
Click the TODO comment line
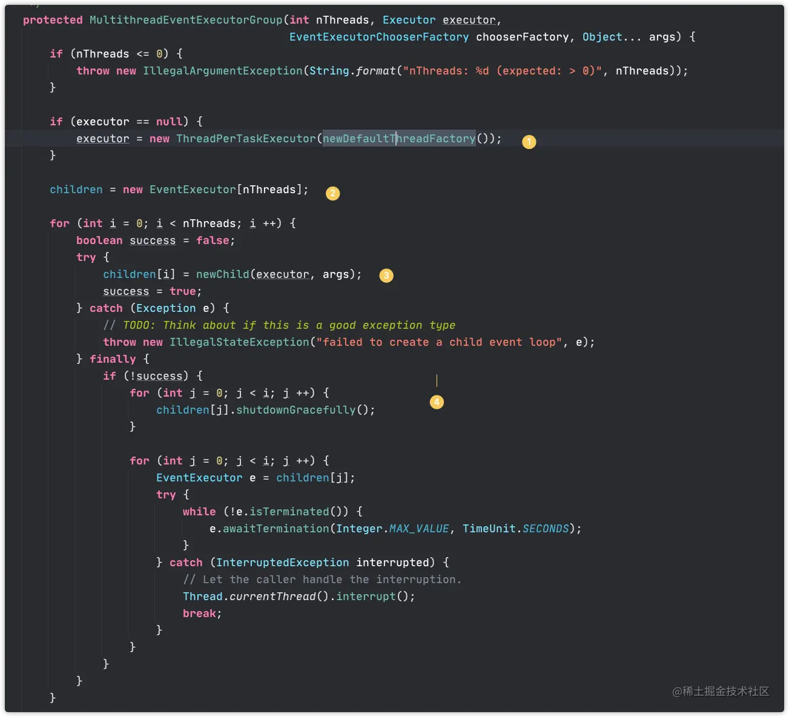[x=279, y=325]
